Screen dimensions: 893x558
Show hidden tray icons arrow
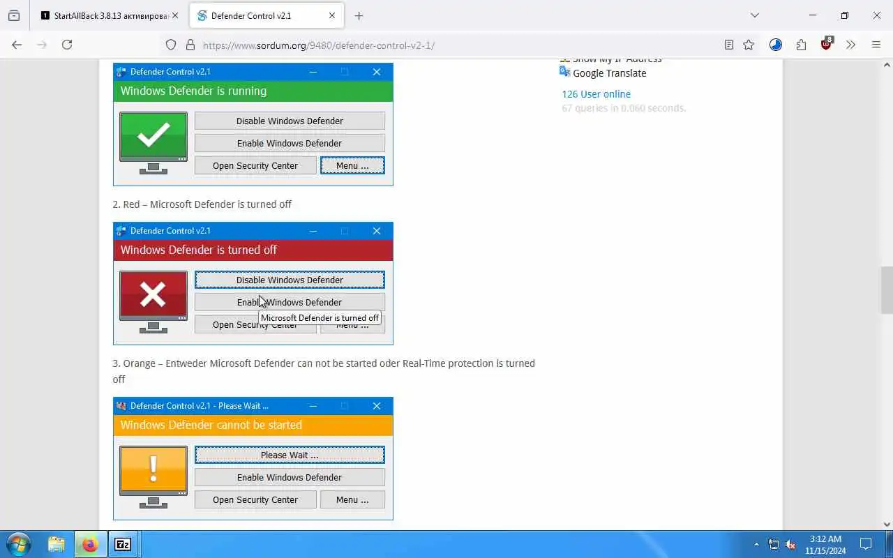(756, 544)
